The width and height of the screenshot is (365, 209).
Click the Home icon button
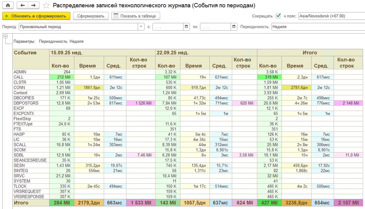8,5
